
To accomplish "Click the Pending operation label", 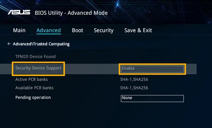I will point(33,97).
